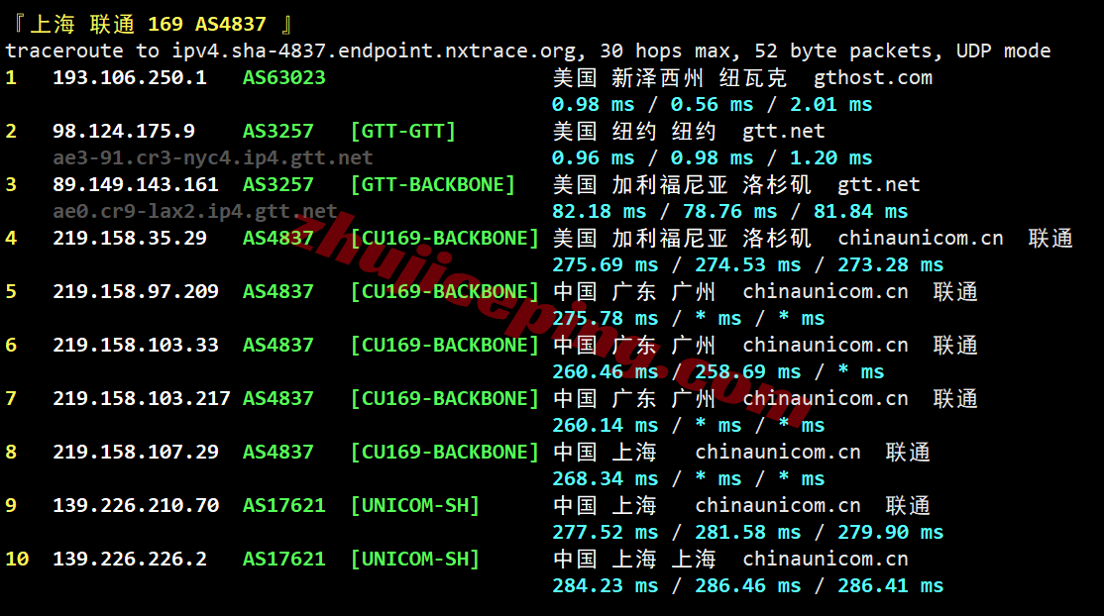Click IP address 219.158.103.33
1104x616 pixels.
136,345
